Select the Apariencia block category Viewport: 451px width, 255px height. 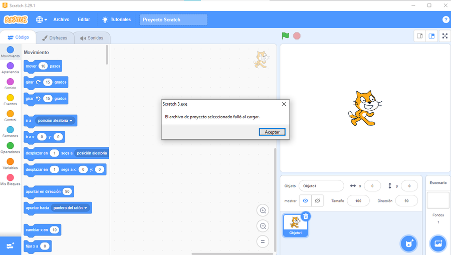point(11,68)
